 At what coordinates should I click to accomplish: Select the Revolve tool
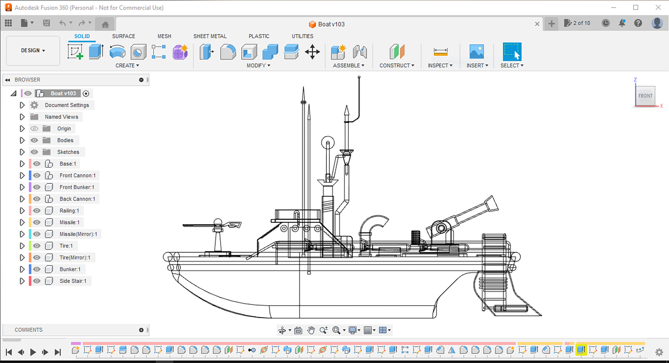[117, 52]
